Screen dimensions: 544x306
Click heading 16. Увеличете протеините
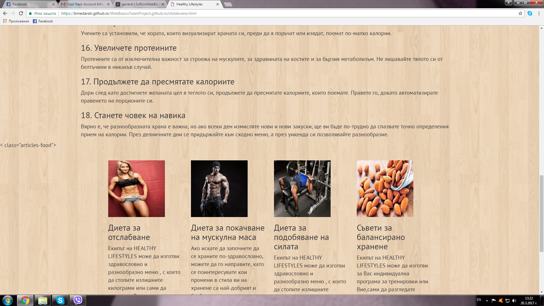[129, 48]
